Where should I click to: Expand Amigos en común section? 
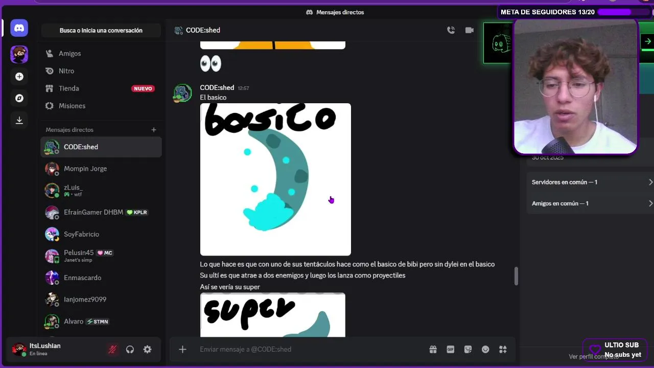click(x=592, y=203)
